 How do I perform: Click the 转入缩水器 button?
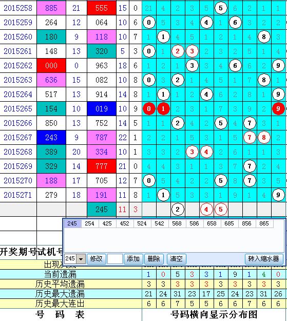(264, 259)
